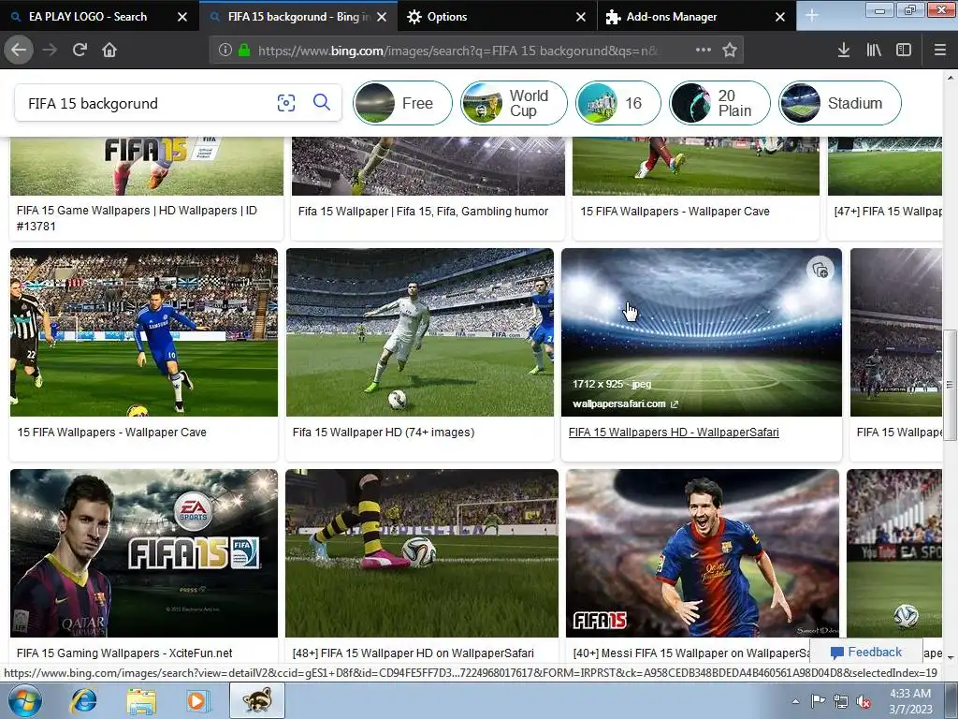This screenshot has height=719, width=958.
Task: Go back with the browser back arrow
Action: [19, 51]
